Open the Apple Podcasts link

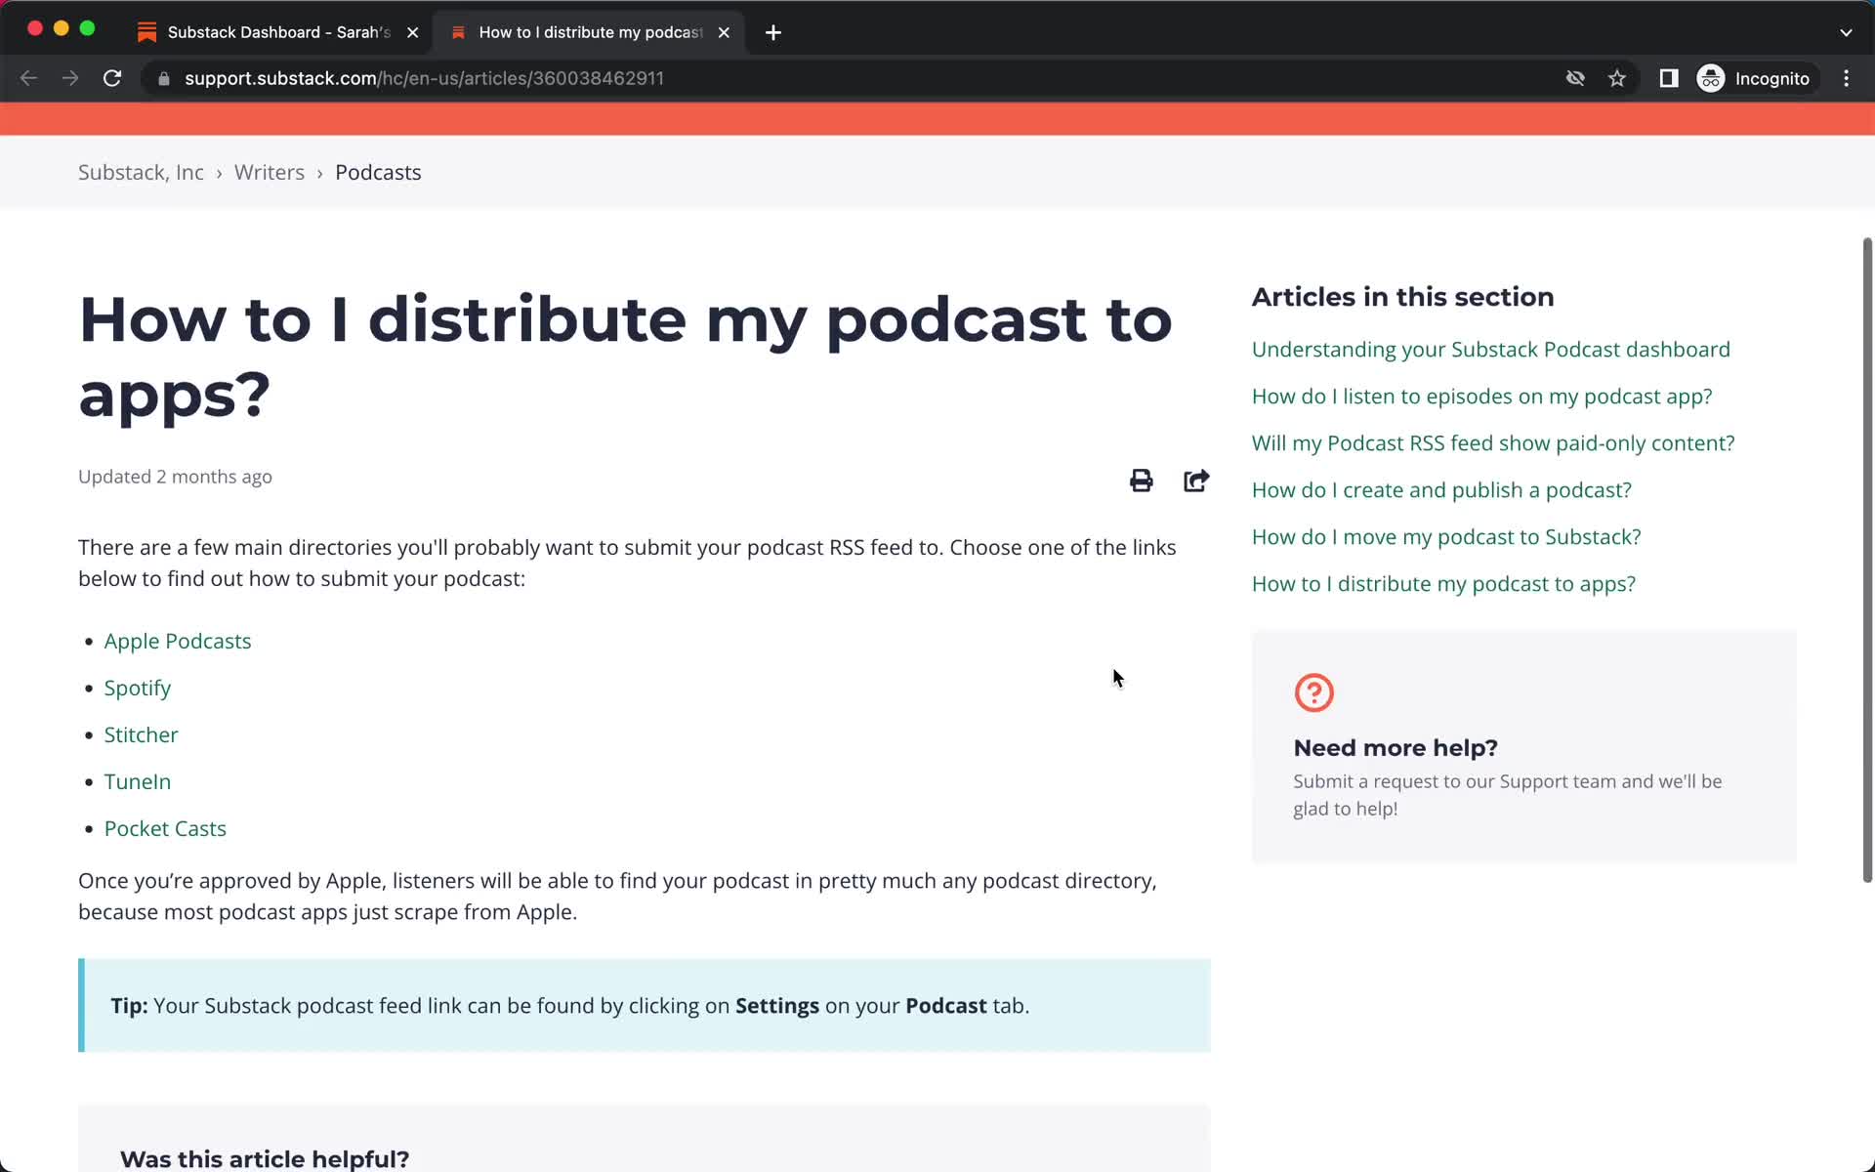(x=178, y=641)
